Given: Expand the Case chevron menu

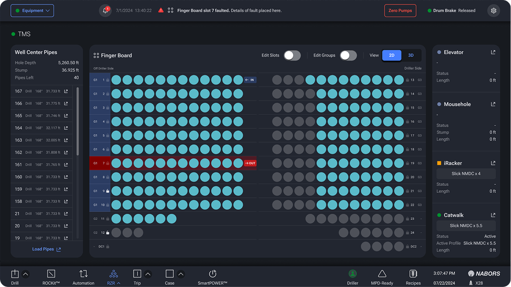Looking at the screenshot, I should pos(181,274).
